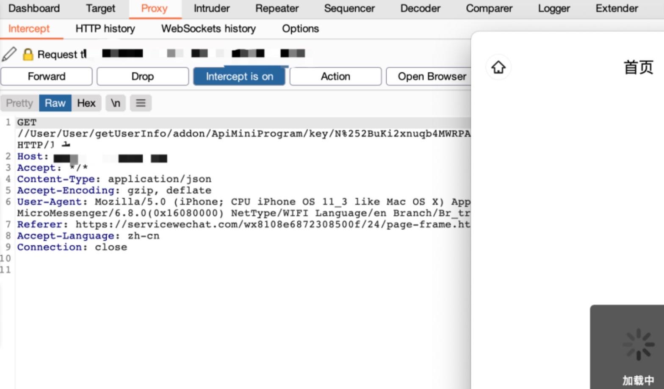Switch to Hex view

[x=86, y=103]
